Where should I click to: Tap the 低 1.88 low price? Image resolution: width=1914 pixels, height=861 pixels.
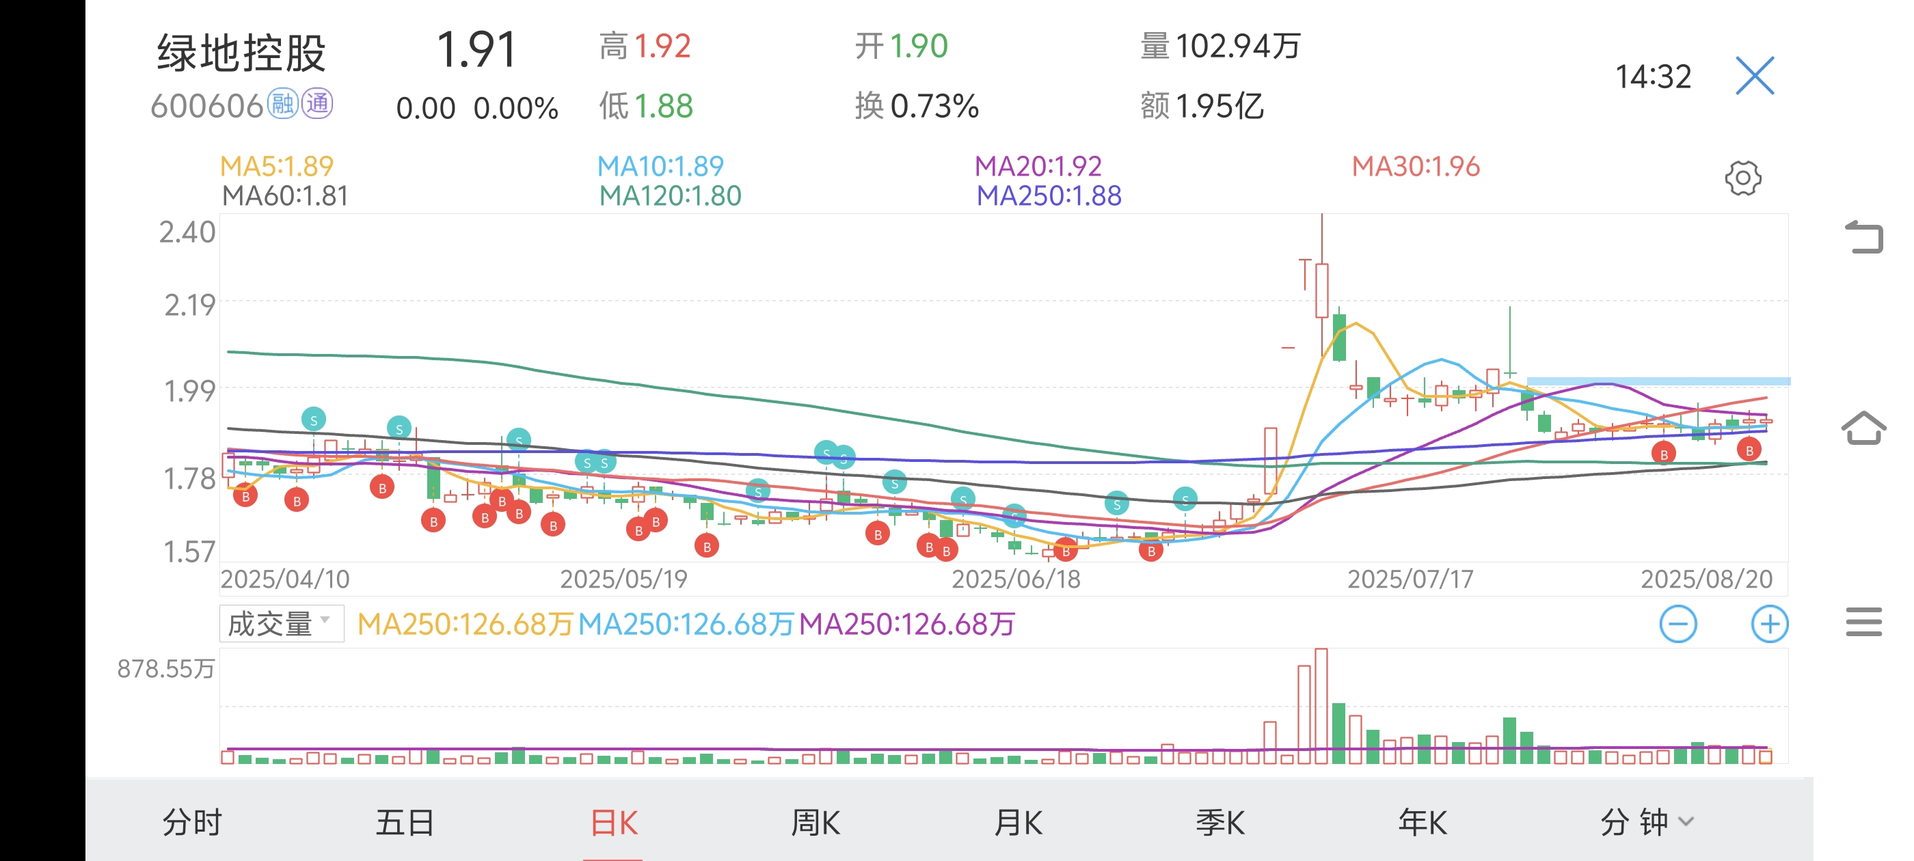tap(646, 105)
